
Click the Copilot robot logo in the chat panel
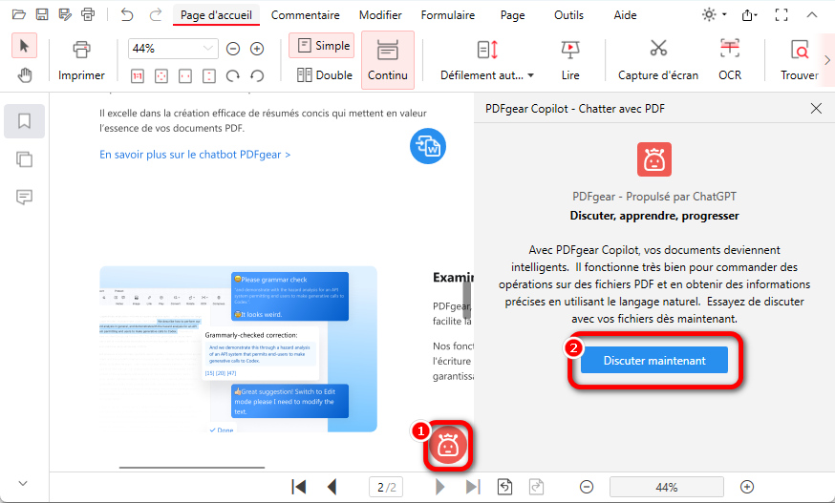click(654, 159)
